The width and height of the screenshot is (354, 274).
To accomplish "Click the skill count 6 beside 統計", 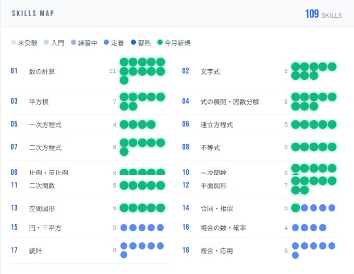I will [x=115, y=250].
